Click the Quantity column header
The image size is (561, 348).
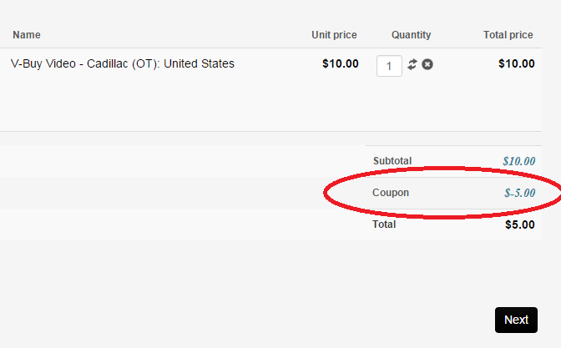coord(411,35)
